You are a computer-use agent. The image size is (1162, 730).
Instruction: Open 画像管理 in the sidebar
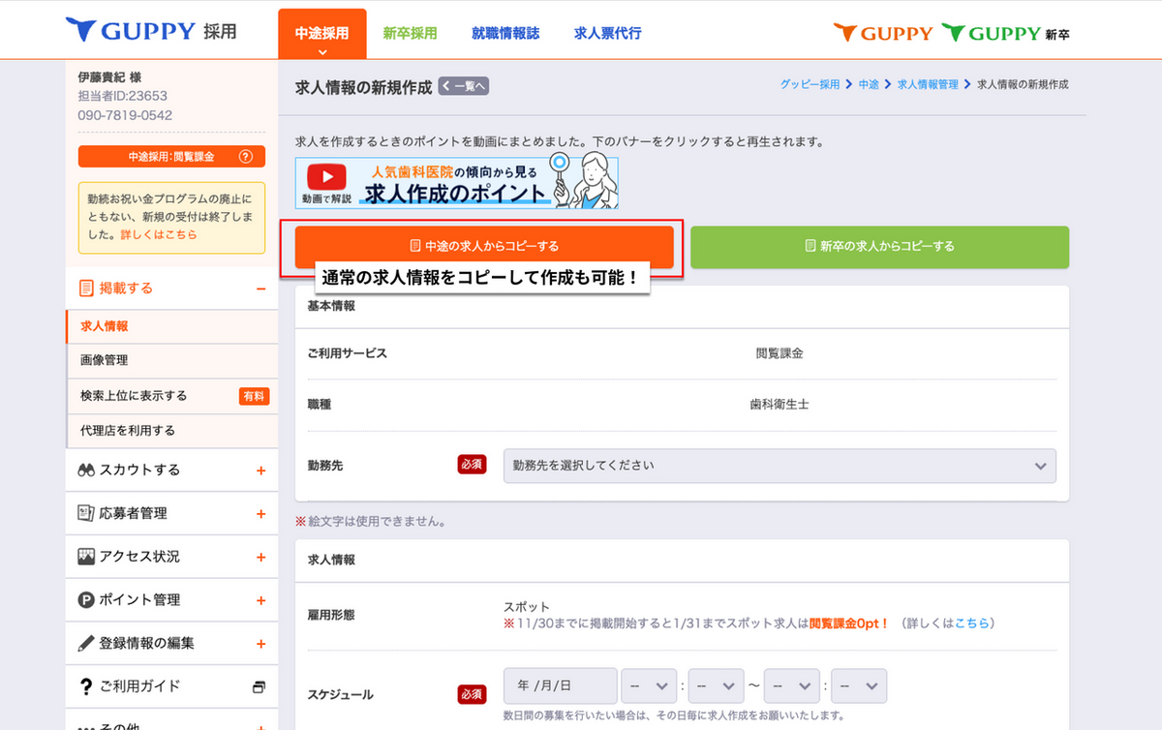click(x=171, y=360)
